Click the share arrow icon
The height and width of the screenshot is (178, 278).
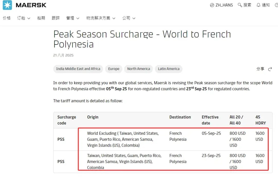click(x=270, y=69)
